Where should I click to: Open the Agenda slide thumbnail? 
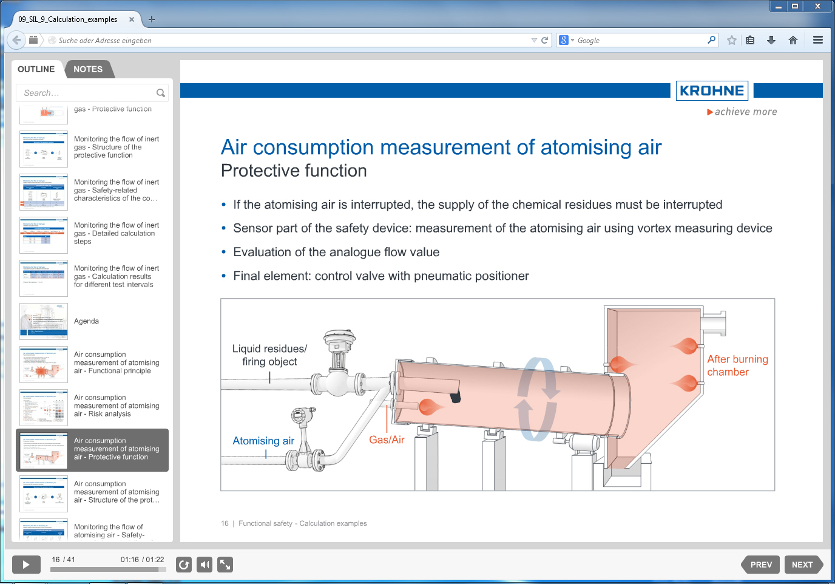[x=92, y=321]
